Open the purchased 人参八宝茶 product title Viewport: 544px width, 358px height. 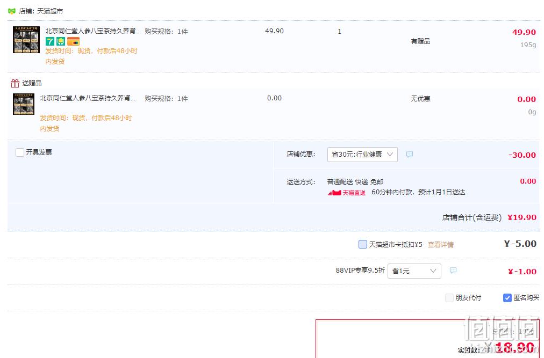coord(93,31)
